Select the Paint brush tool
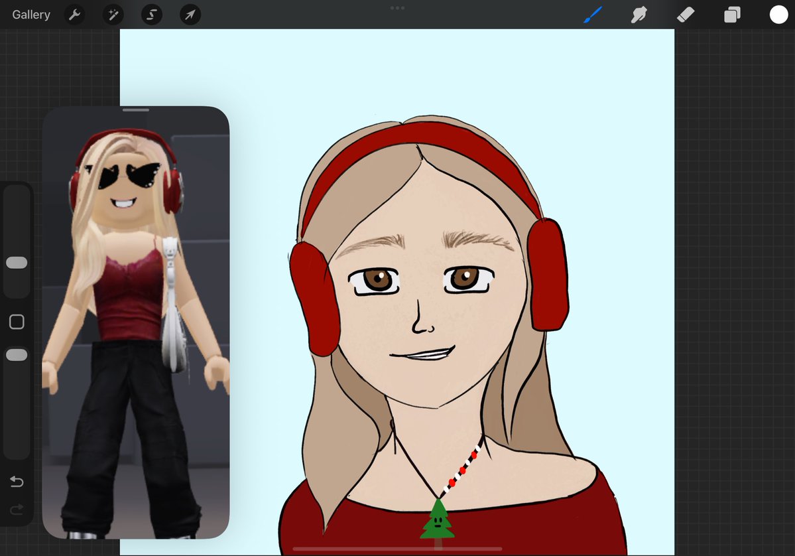 click(592, 14)
